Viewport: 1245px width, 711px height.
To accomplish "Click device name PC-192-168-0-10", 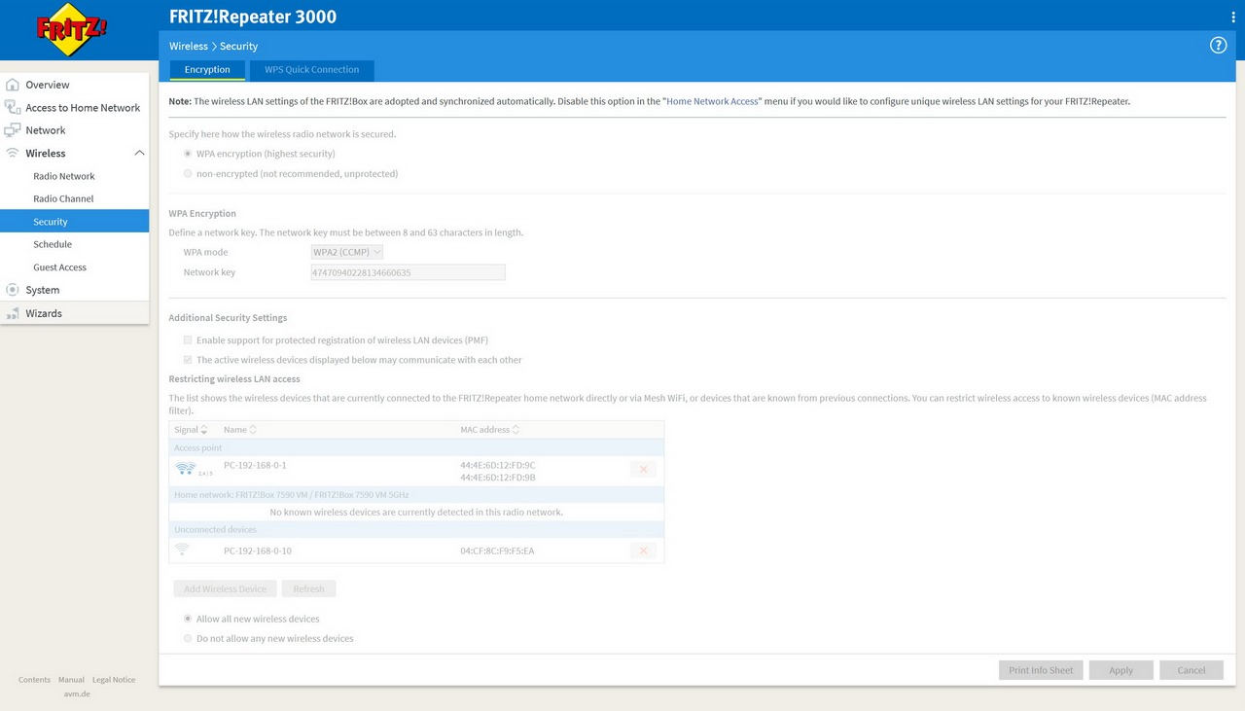I will (258, 551).
